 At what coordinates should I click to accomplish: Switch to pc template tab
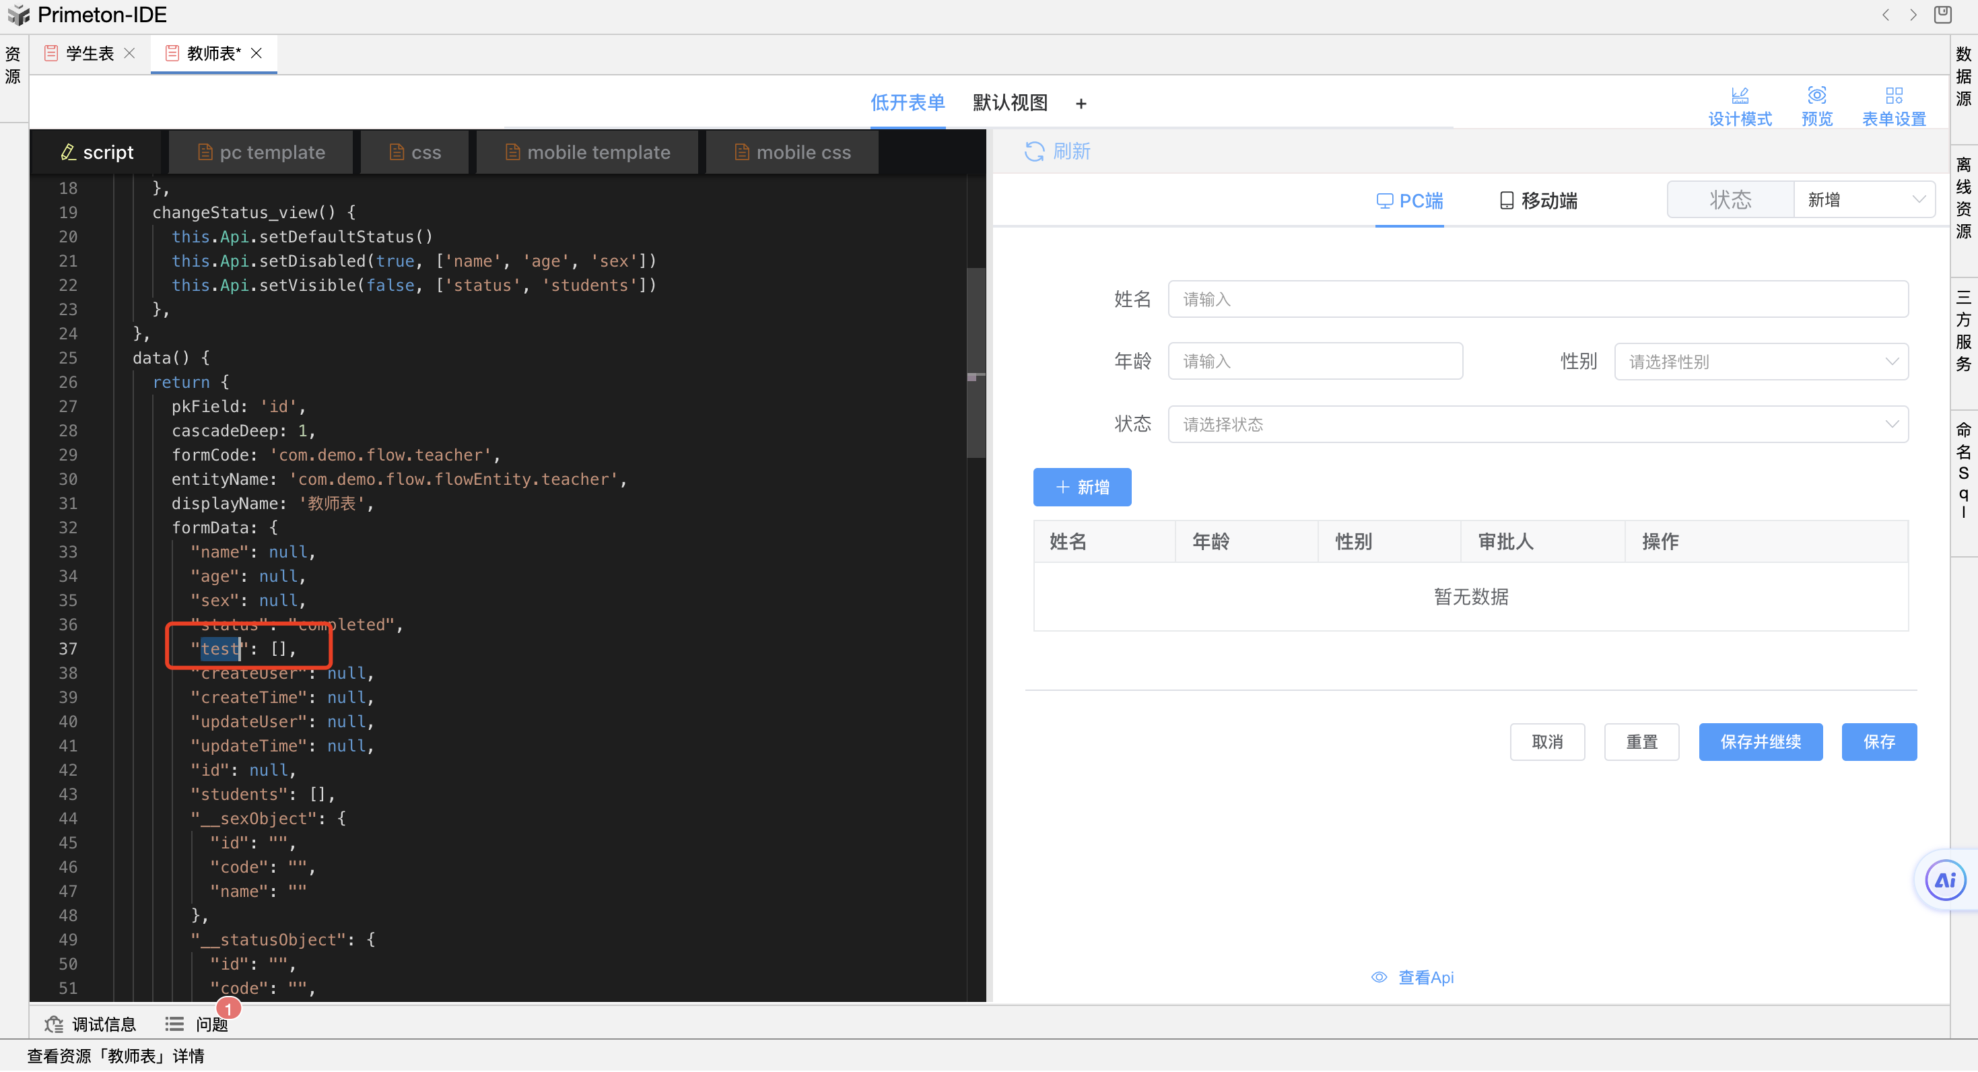click(261, 153)
